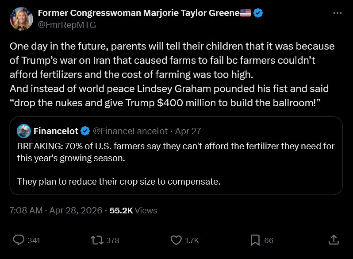Screen dimensions: 353x259
Task: Open the quoted BREAKING fertilizer post text
Action: click(176, 151)
